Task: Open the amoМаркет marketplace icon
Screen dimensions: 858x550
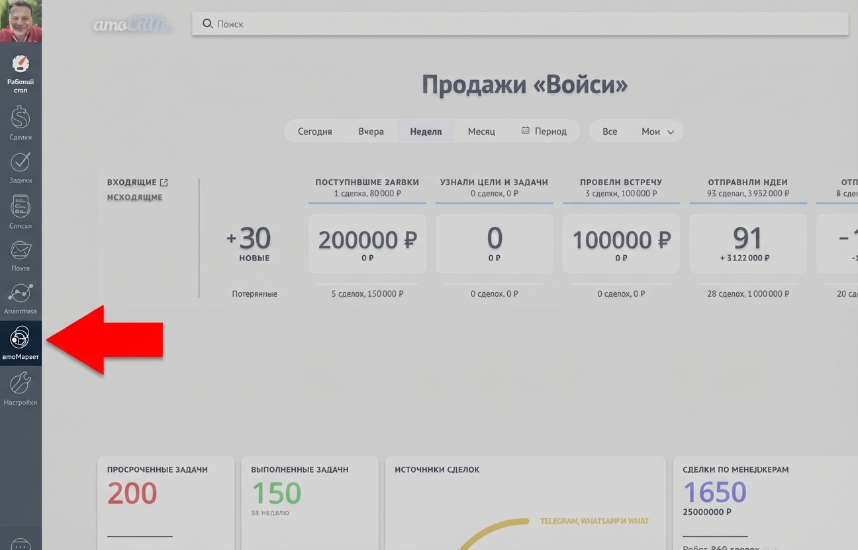Action: pos(21,338)
